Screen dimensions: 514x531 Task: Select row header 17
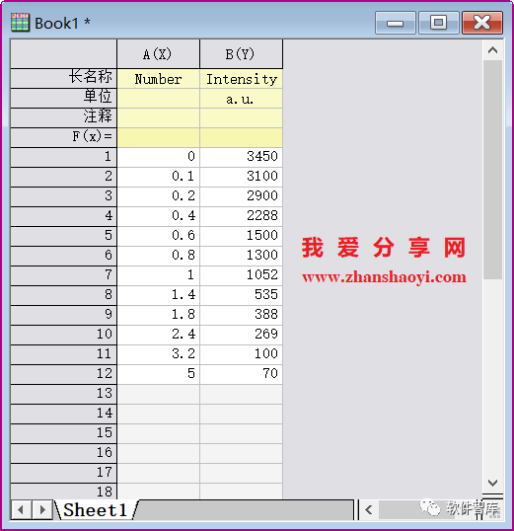(64, 473)
